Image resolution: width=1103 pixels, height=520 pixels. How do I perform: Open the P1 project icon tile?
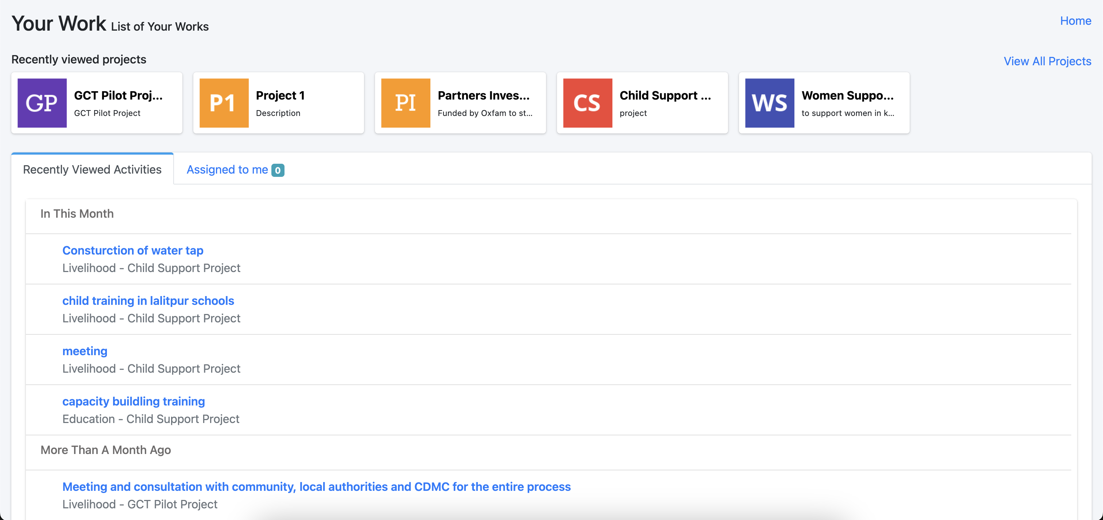[224, 103]
